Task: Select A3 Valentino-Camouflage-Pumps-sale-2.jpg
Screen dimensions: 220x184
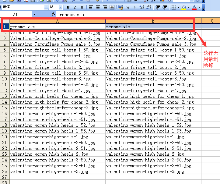Action: (x=58, y=38)
